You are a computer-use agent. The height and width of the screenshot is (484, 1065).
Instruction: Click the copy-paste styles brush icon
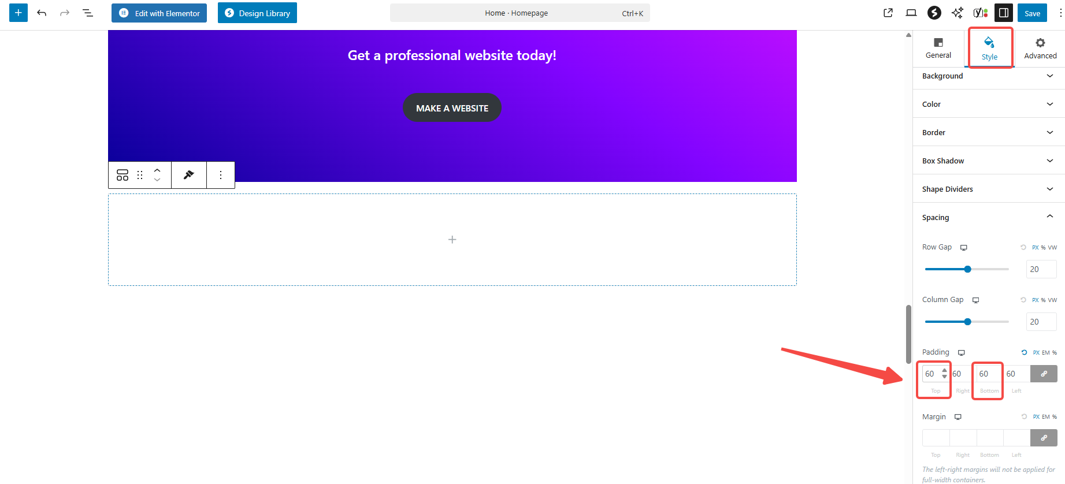(189, 175)
